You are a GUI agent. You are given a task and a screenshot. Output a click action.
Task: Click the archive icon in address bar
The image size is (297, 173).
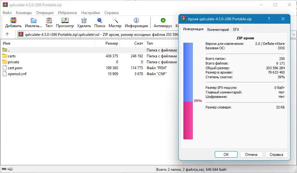point(21,34)
